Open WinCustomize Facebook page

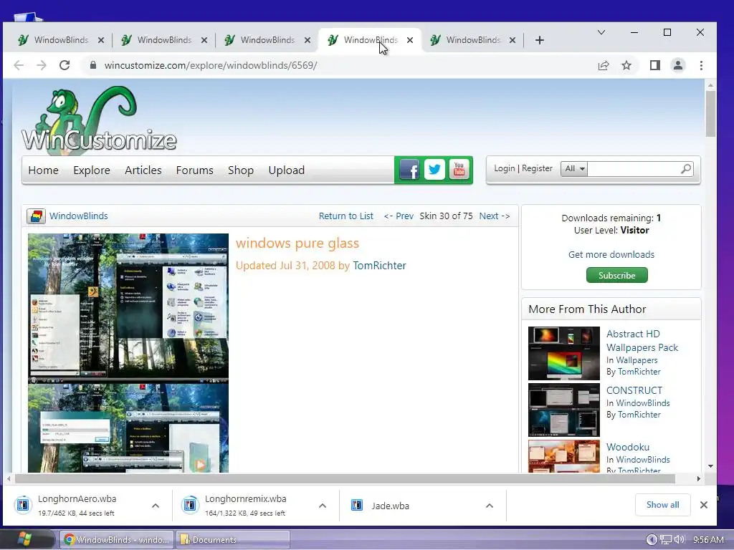pyautogui.click(x=409, y=170)
